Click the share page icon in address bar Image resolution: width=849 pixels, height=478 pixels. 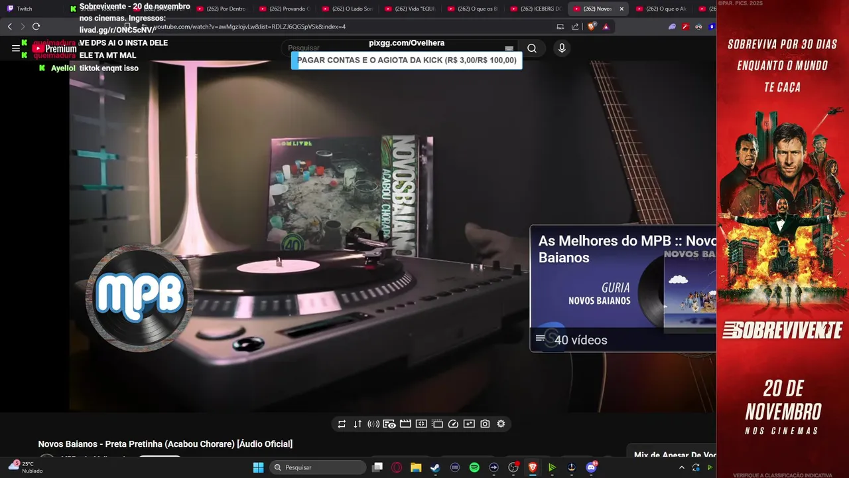(575, 27)
